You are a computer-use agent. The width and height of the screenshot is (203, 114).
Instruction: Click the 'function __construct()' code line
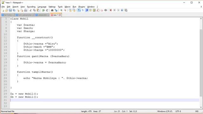point(35,37)
